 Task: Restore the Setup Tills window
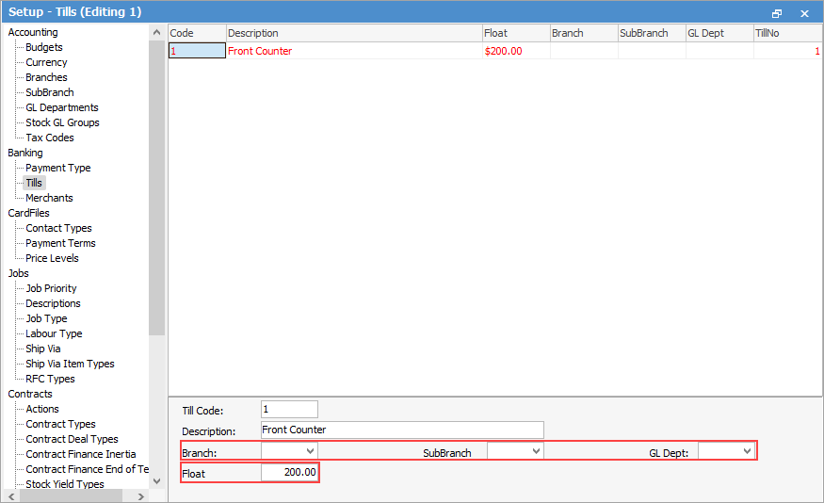777,13
